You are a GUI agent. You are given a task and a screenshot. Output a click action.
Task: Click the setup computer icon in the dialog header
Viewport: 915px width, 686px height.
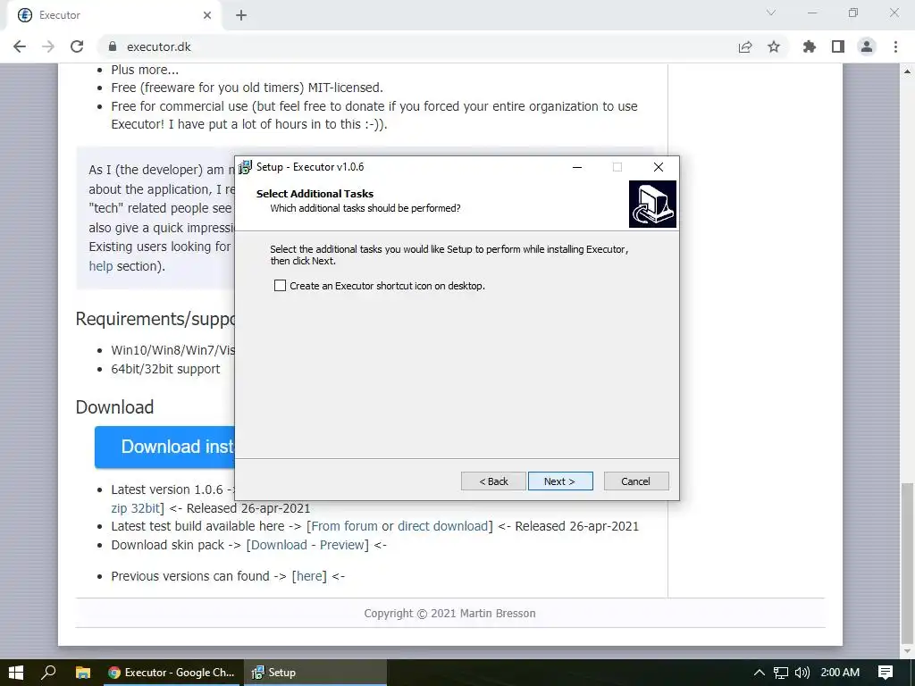tap(652, 204)
